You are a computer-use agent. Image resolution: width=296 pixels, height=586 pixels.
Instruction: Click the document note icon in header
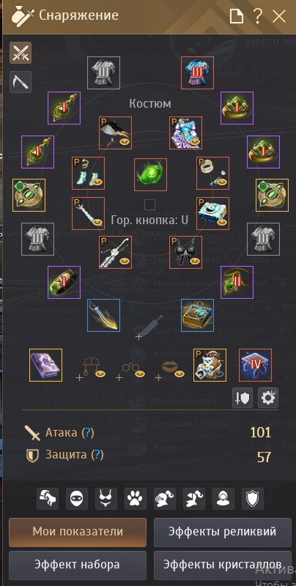237,16
